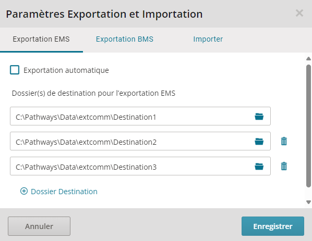Click the Annuler button
312x241 pixels.
[39, 226]
